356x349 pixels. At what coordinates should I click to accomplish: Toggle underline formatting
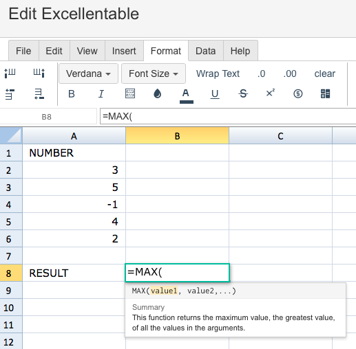215,94
